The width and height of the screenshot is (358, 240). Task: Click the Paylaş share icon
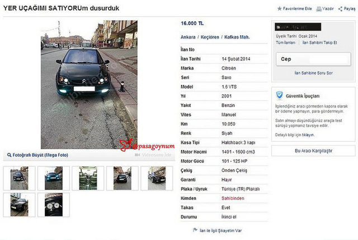[341, 9]
